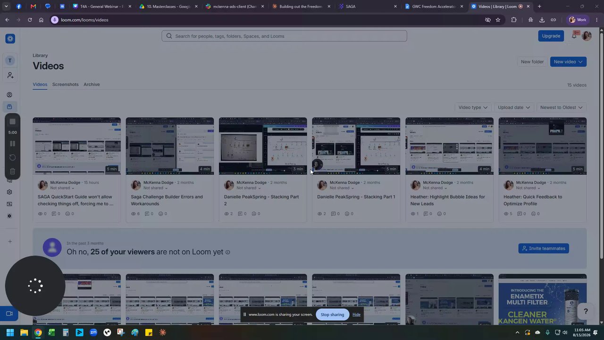Open the T workspace switcher button
604x340 pixels.
[x=10, y=60]
